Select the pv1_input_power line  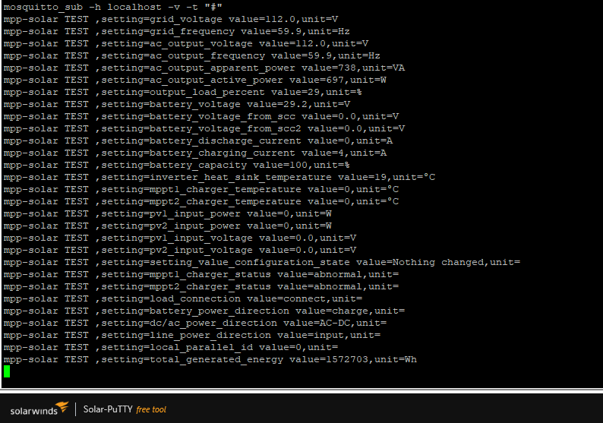coord(168,214)
